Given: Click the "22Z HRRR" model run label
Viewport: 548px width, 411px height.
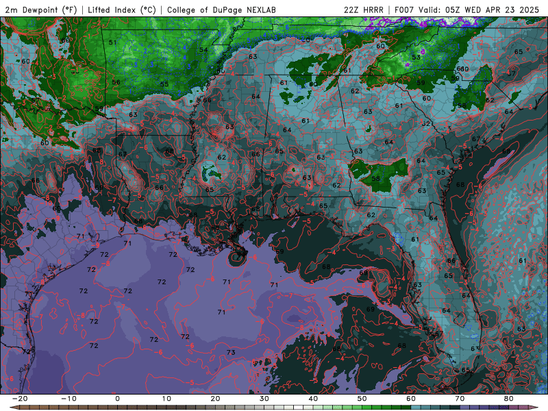Looking at the screenshot, I should 364,10.
